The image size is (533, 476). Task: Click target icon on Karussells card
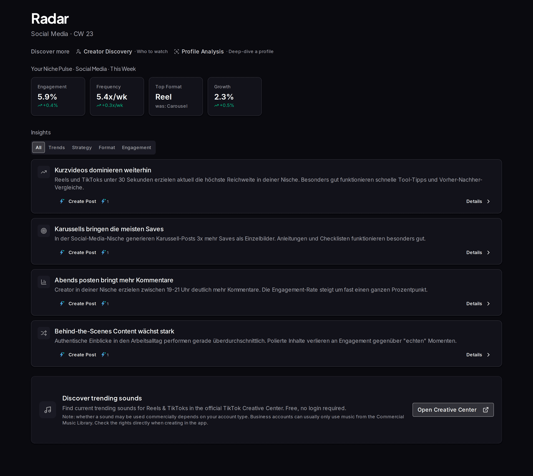click(x=44, y=231)
